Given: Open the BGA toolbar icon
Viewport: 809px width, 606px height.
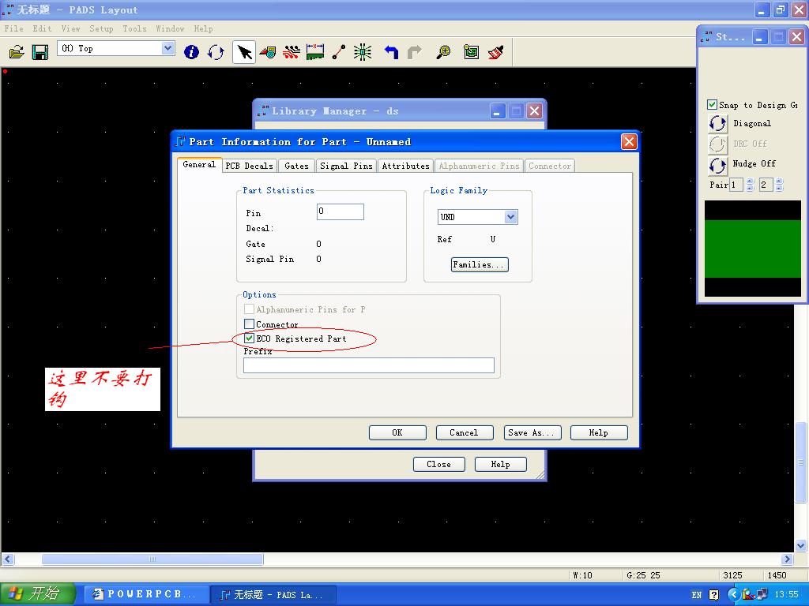Looking at the screenshot, I should point(363,51).
